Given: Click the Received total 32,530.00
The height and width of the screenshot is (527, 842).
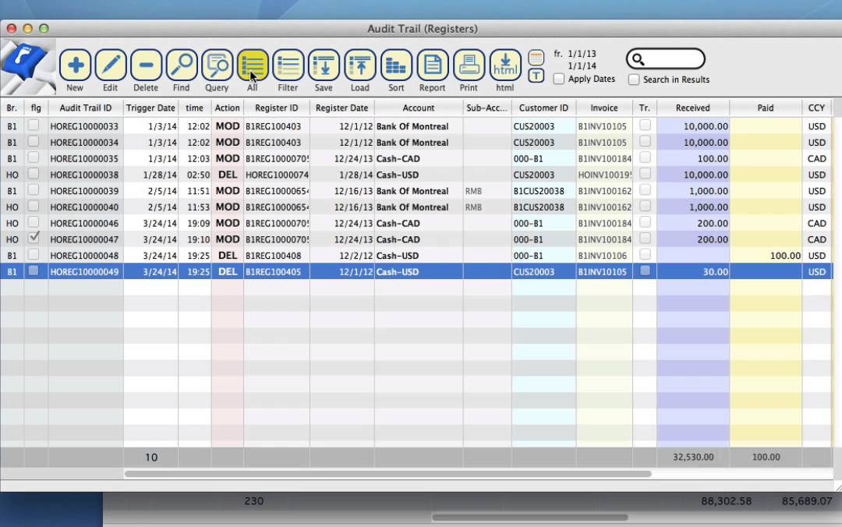Looking at the screenshot, I should pyautogui.click(x=693, y=457).
